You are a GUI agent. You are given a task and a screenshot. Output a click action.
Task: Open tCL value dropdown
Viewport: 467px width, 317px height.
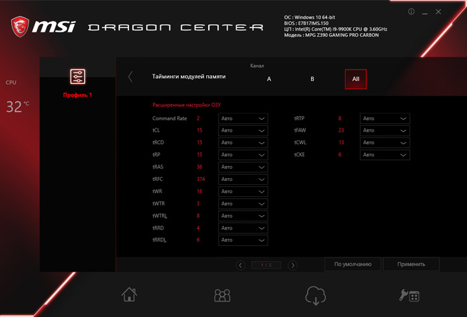click(x=243, y=130)
